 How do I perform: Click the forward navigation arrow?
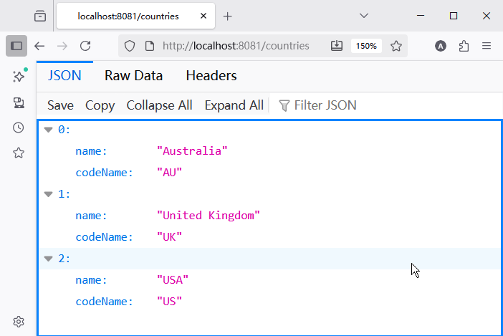point(62,46)
